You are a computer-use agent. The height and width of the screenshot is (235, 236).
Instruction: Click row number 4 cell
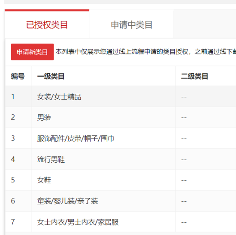click(x=18, y=159)
